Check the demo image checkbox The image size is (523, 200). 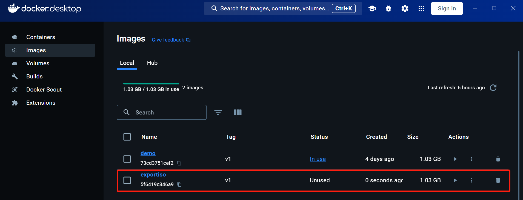click(127, 159)
